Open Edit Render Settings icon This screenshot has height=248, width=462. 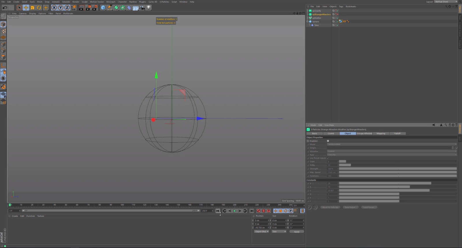(x=95, y=8)
